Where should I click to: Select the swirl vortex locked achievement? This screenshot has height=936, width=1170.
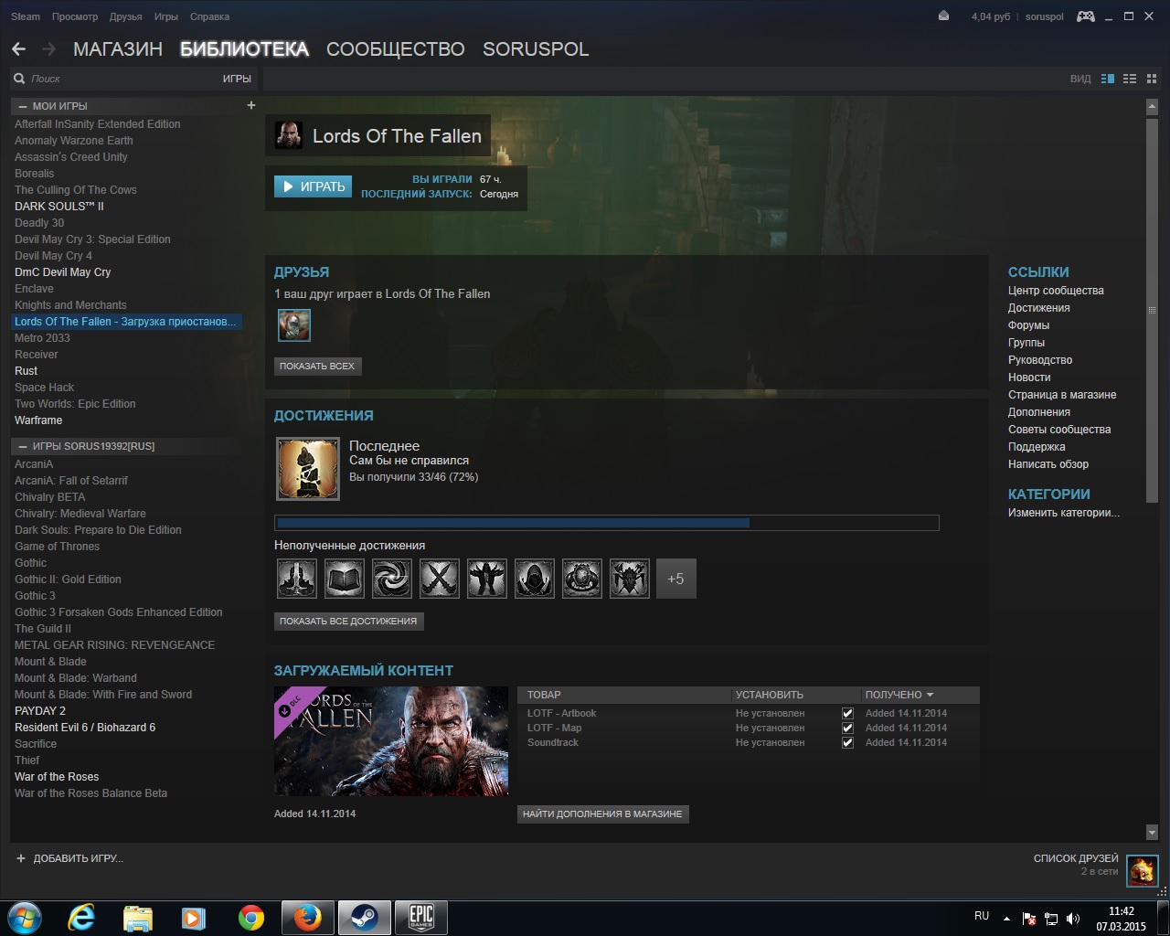(x=392, y=579)
